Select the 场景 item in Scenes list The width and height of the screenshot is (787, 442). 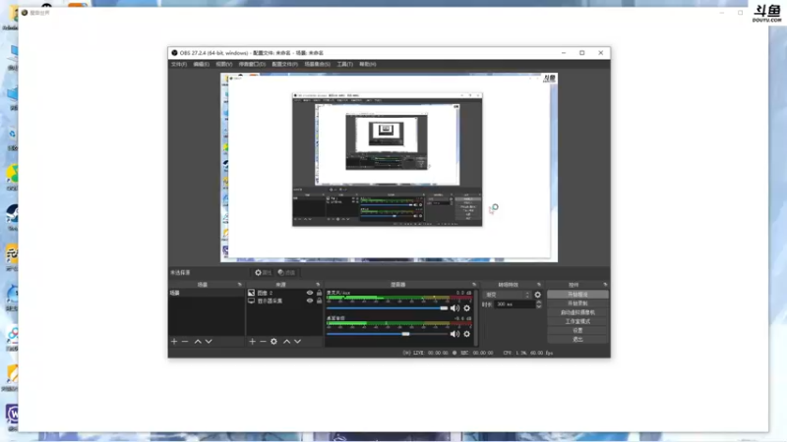coord(207,293)
